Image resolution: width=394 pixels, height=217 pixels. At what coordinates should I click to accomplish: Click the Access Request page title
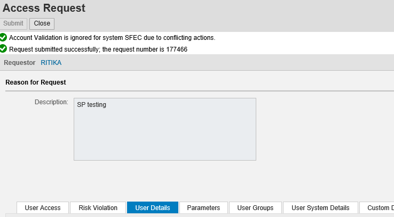pyautogui.click(x=44, y=8)
